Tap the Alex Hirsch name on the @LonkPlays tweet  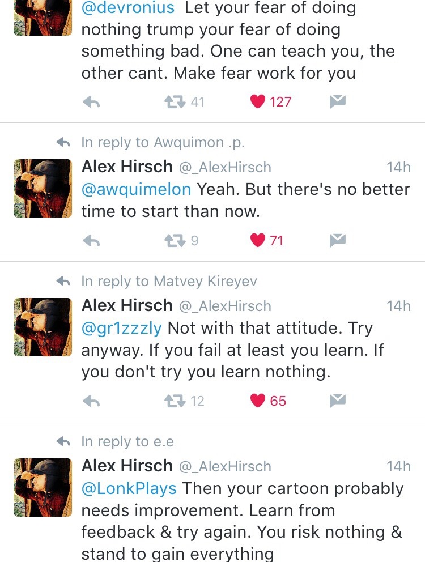pyautogui.click(x=127, y=466)
